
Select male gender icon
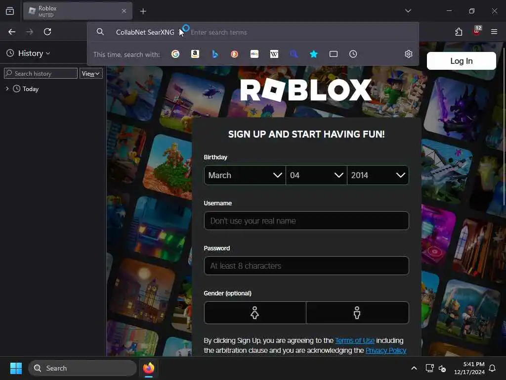pos(357,313)
